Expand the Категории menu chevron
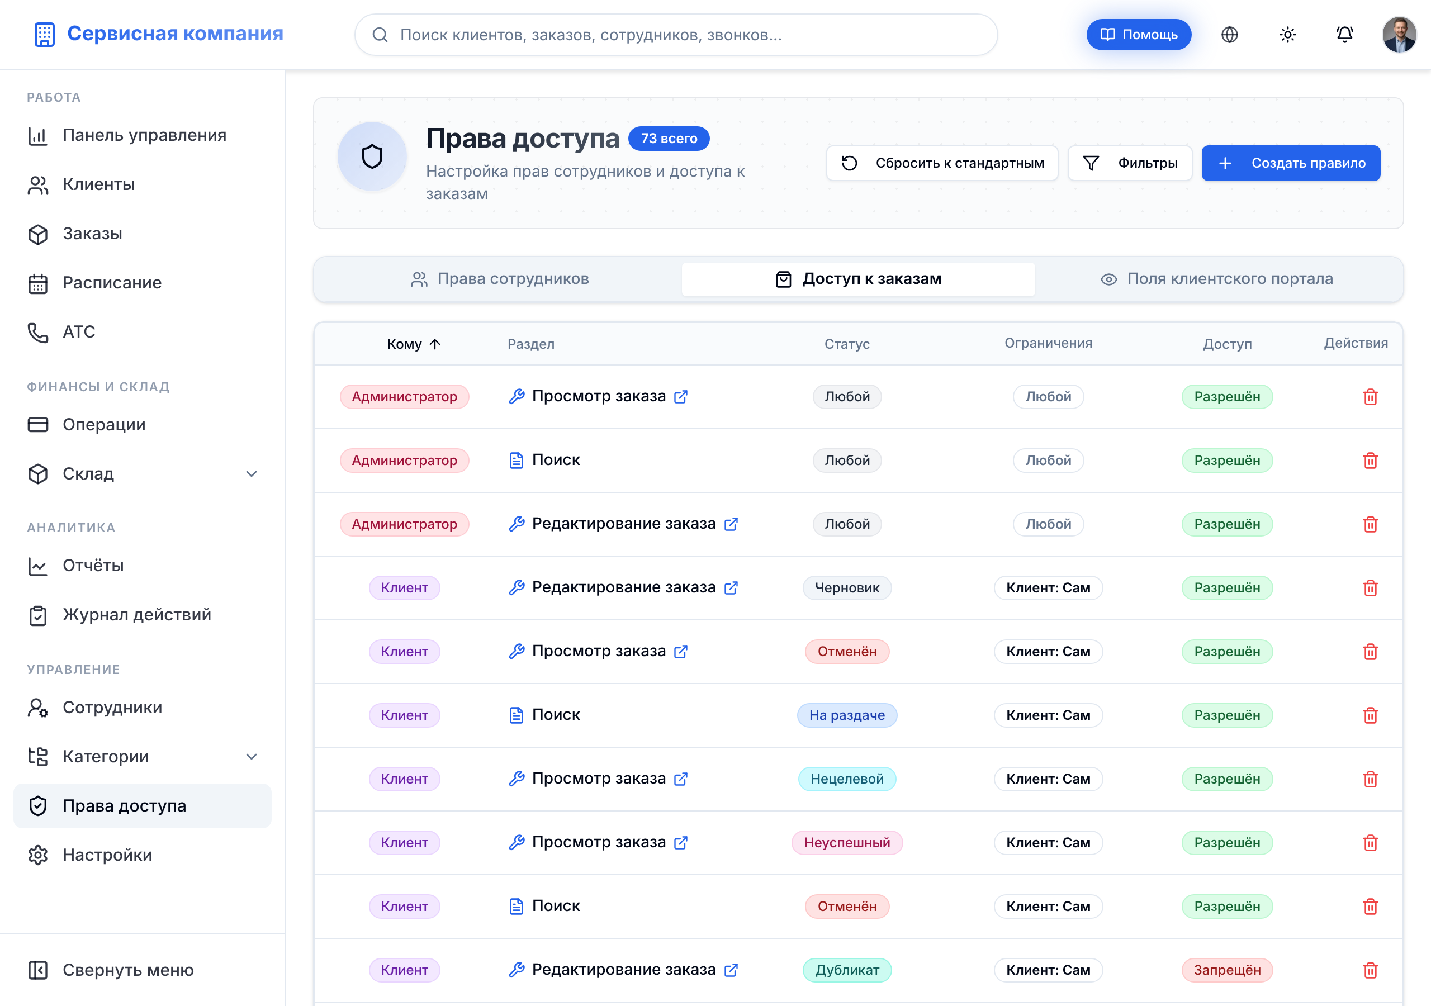The height and width of the screenshot is (1006, 1431). click(x=251, y=757)
